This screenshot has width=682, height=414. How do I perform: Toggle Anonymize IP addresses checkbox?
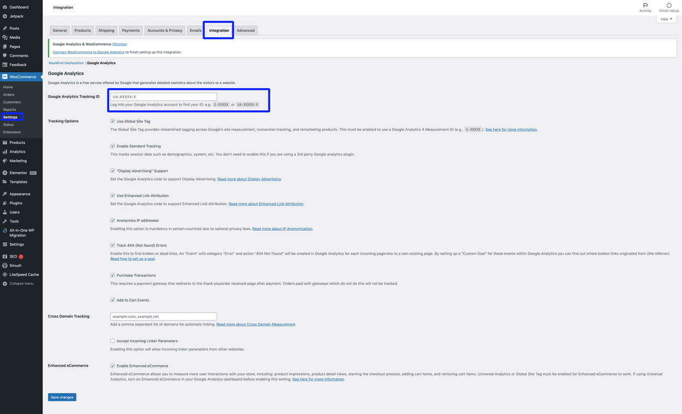point(112,220)
